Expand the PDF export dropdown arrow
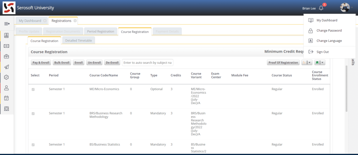 [x=309, y=63]
